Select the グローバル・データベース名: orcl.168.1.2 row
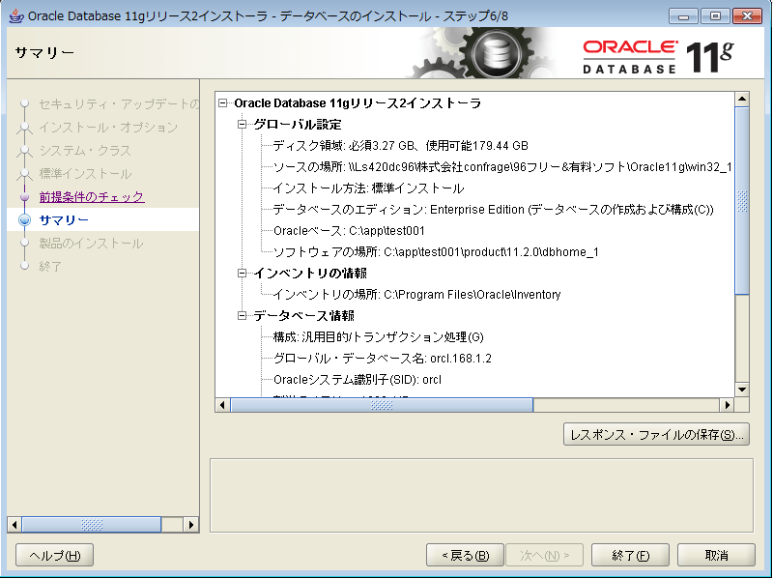The width and height of the screenshot is (773, 579). 382,358
